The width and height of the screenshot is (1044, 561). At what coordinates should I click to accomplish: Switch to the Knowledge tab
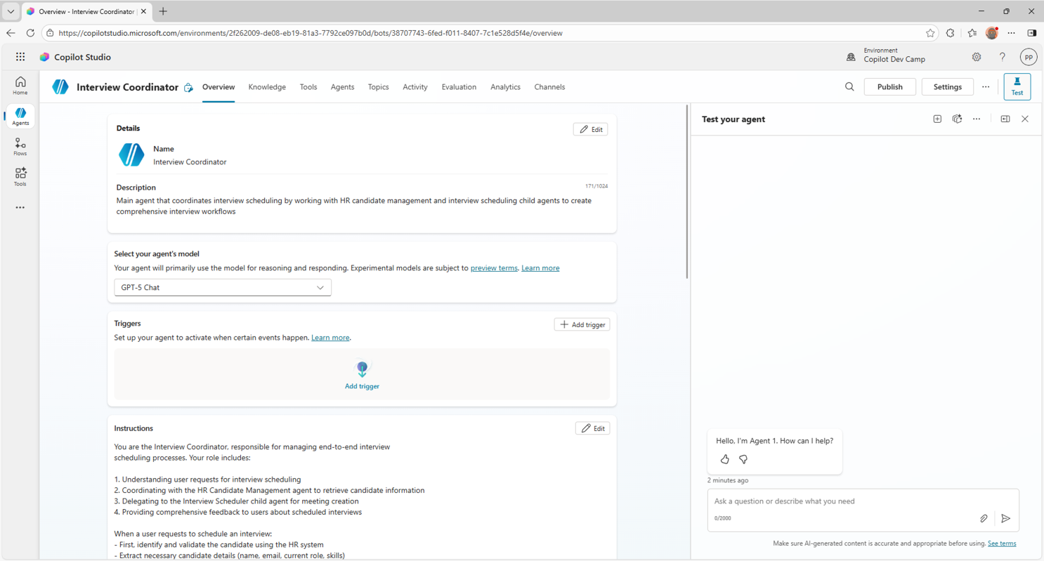click(x=267, y=86)
